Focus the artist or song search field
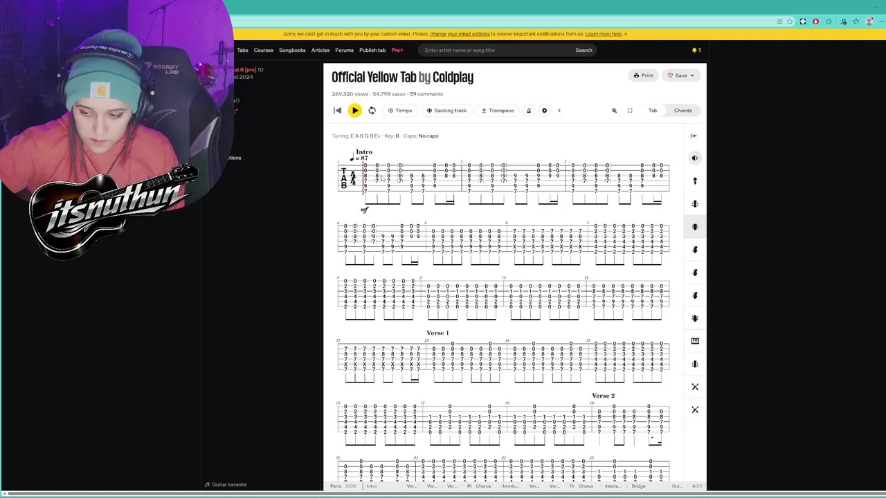Image resolution: width=886 pixels, height=498 pixels. 495,50
